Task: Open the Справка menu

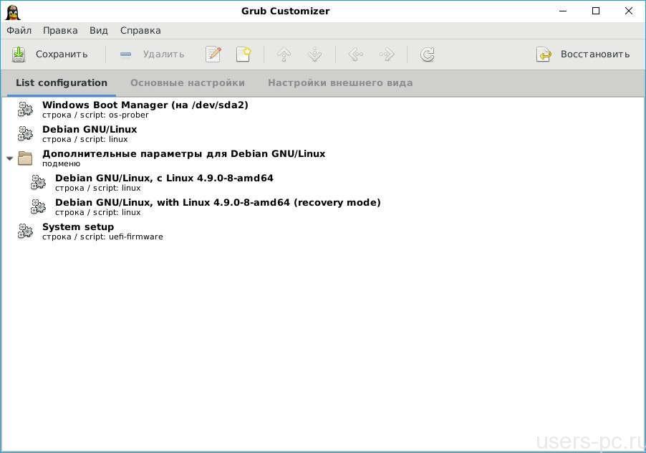Action: [140, 30]
